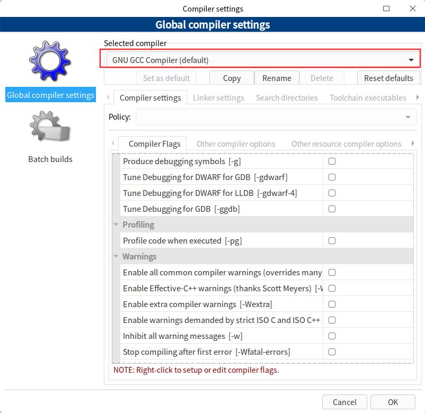The height and width of the screenshot is (413, 425).
Task: Toggle Tune Debugging for DWARF for GDB checkbox
Action: pos(332,177)
